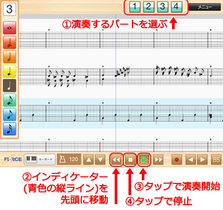Select the whole note duration button
The image size is (223, 210).
point(10,28)
